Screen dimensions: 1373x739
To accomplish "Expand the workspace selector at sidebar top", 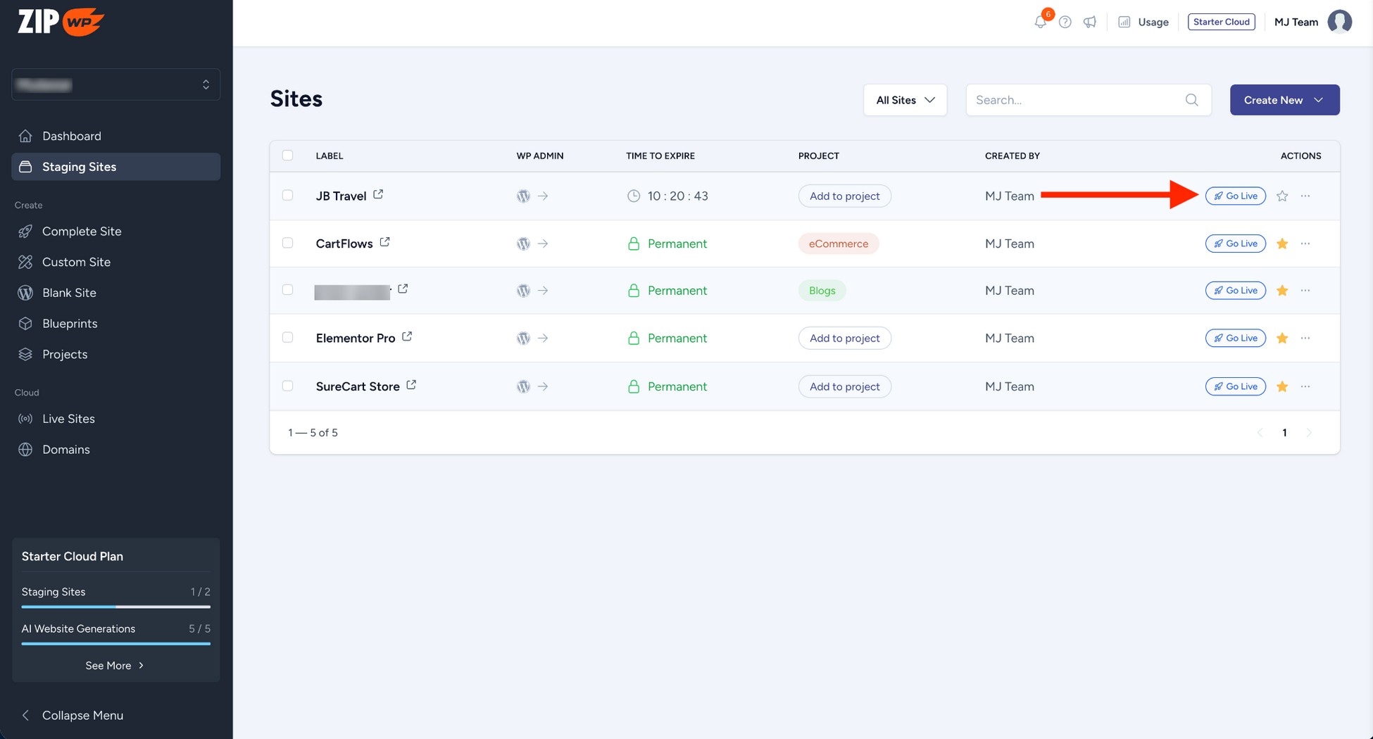I will [115, 84].
